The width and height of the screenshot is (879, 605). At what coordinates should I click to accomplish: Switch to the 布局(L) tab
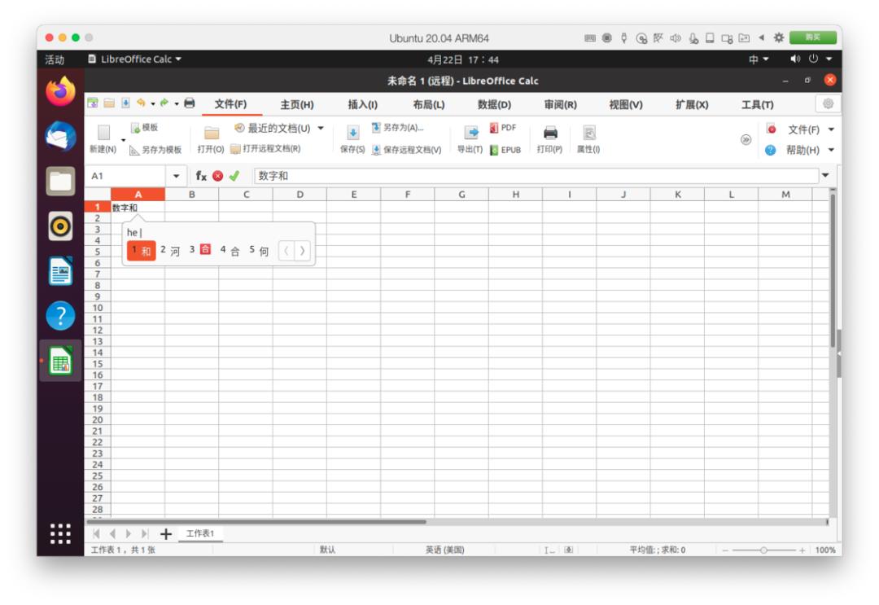click(x=429, y=104)
